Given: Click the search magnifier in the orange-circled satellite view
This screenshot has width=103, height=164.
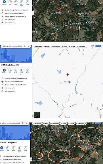Looking at the screenshot, I should click(x=23, y=123).
